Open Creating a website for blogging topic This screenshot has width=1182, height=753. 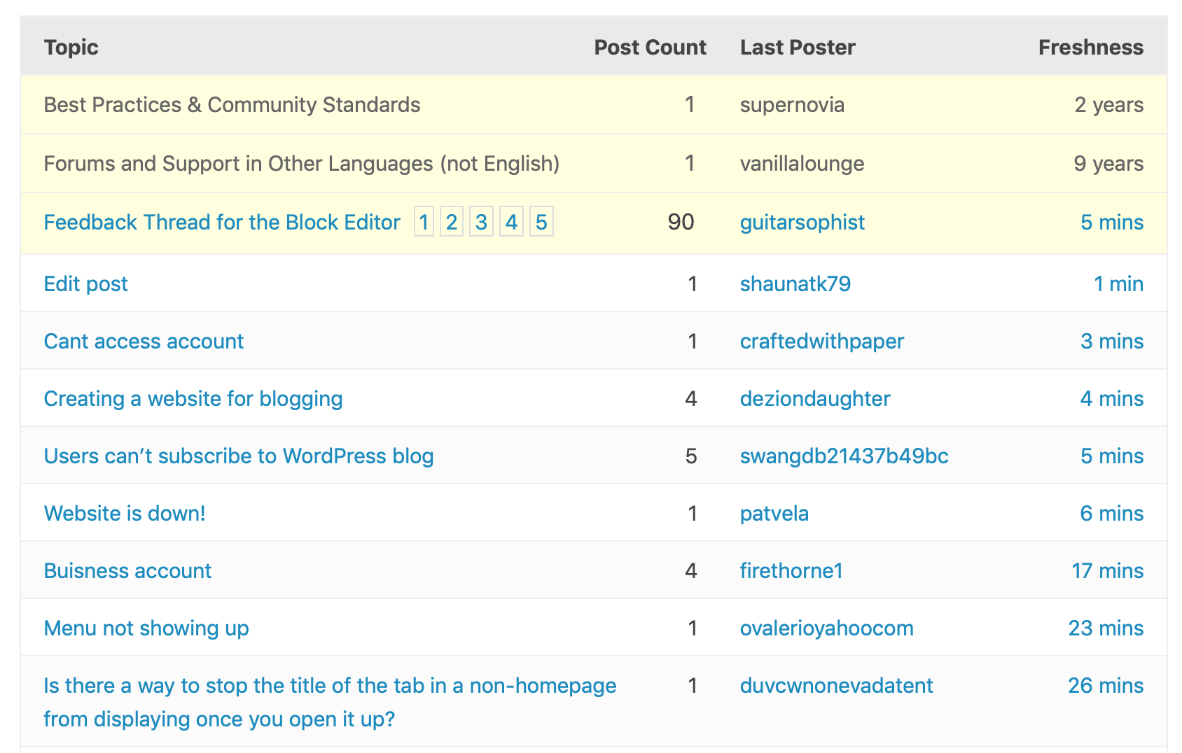[x=193, y=398]
